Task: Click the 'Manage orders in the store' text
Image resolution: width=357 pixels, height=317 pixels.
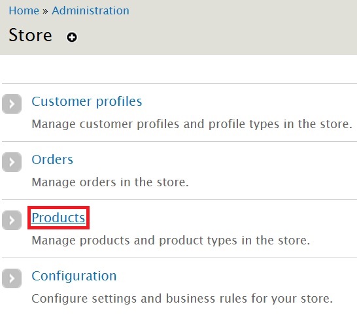Action: (110, 182)
